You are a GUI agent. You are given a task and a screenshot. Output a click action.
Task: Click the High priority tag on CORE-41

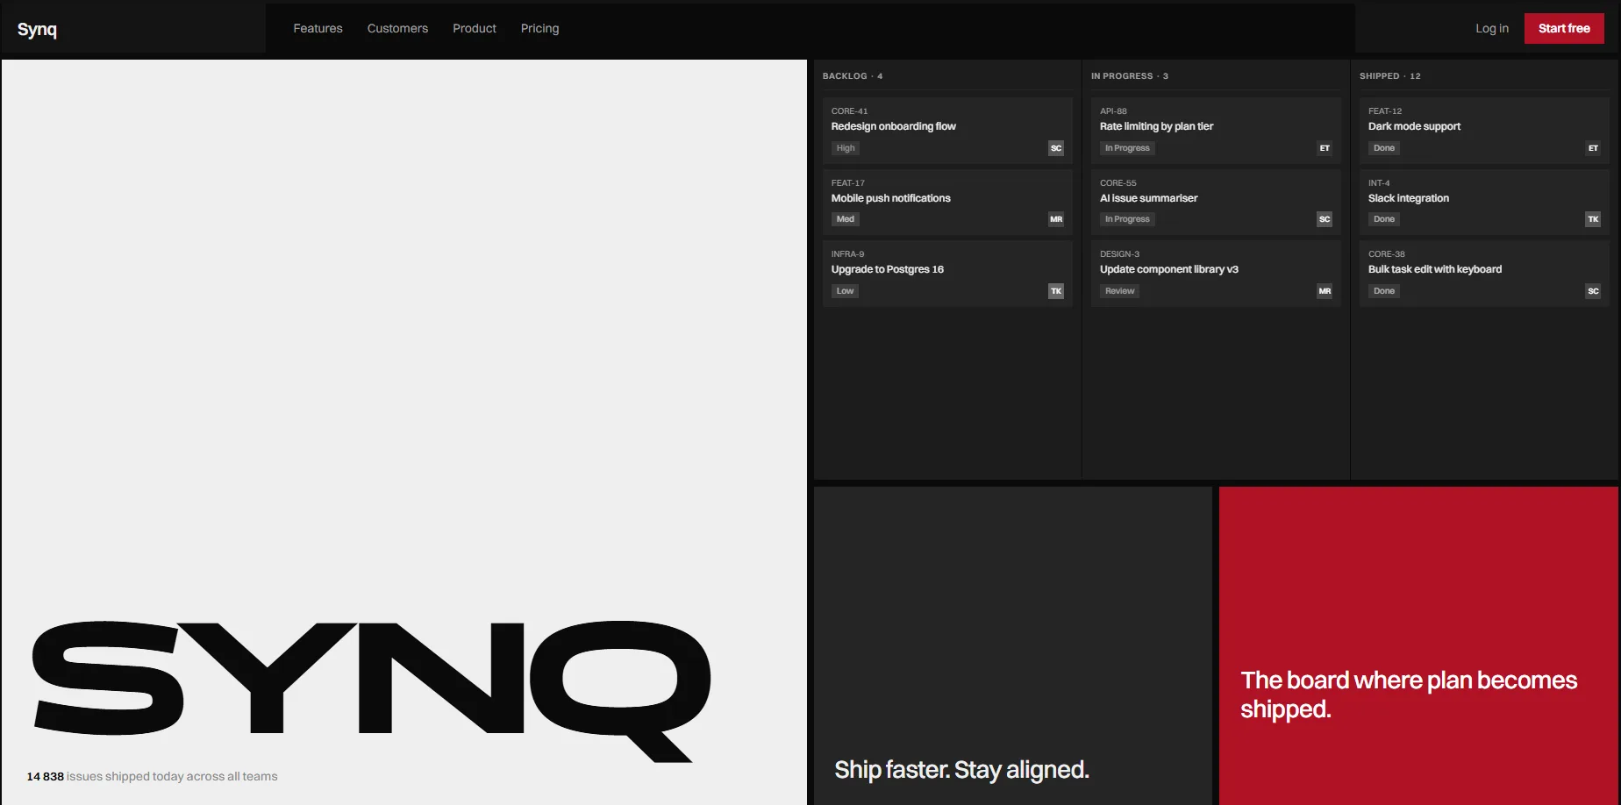[x=846, y=148]
